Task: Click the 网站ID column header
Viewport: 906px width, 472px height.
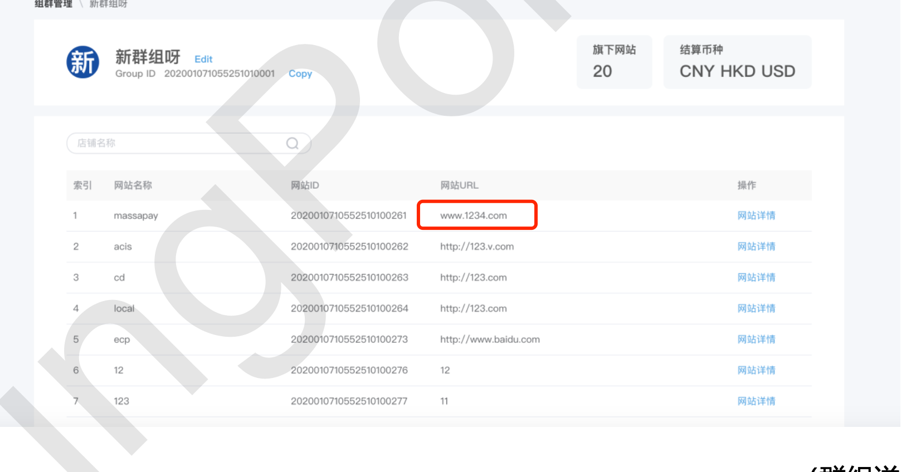Action: 305,185
